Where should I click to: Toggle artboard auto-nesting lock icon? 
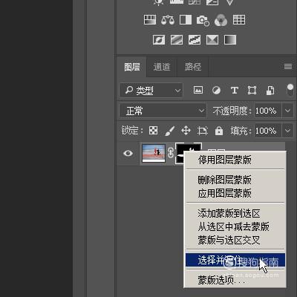click(202, 131)
